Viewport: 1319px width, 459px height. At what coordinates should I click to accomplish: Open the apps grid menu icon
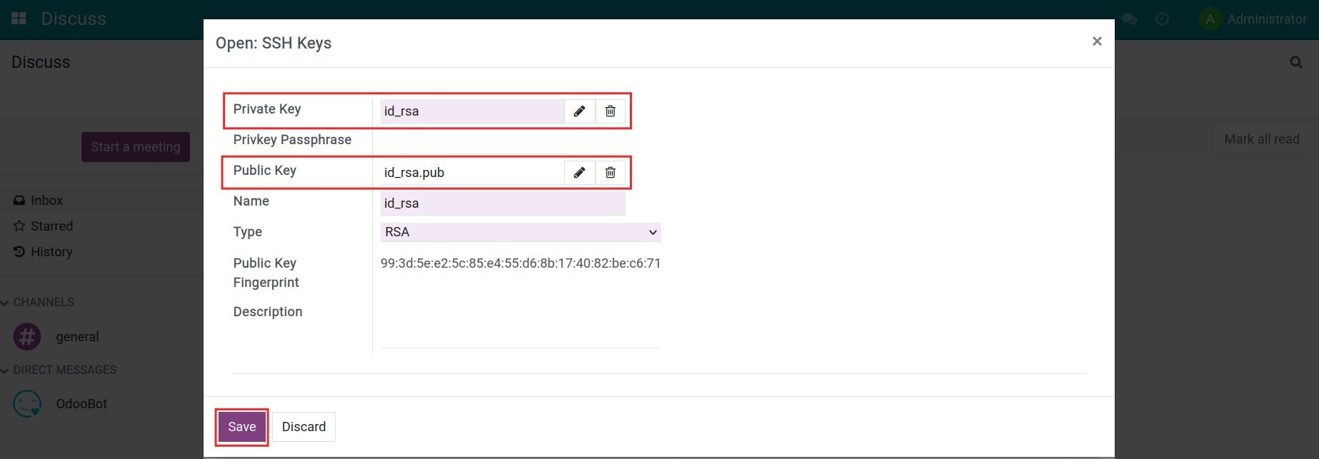coord(19,19)
